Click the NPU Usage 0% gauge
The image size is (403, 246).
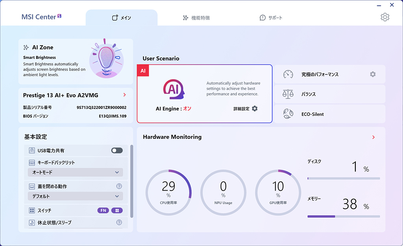coord(224,193)
